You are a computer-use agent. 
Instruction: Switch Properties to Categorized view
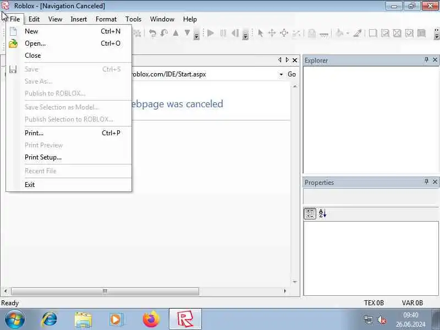[x=310, y=213]
